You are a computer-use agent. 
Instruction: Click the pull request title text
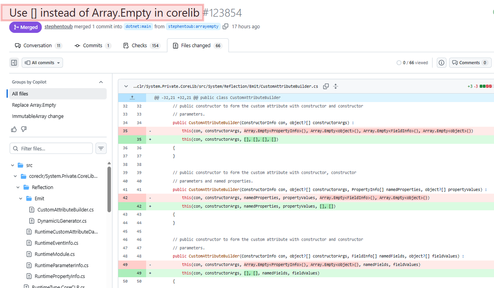pos(105,13)
